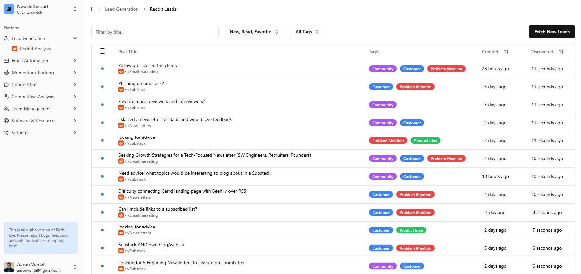This screenshot has width=581, height=274.
Task: Click the Fetch New Leads button
Action: pos(551,32)
